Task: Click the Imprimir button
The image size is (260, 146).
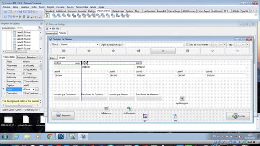Action: [63, 116]
